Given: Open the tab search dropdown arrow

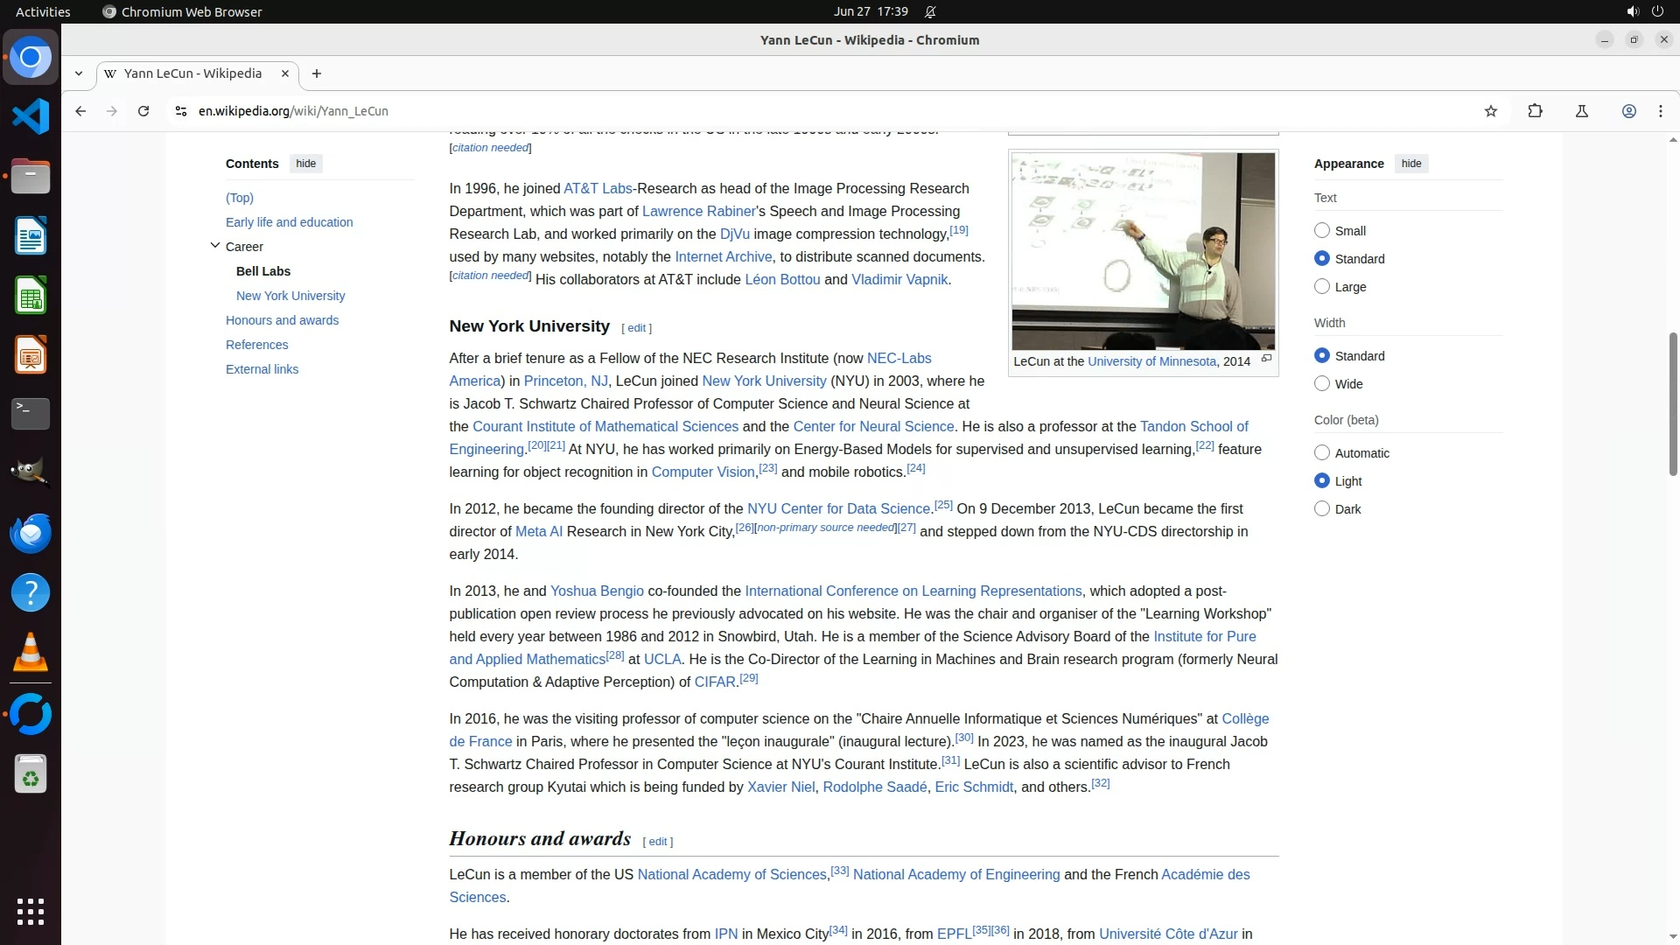Looking at the screenshot, I should (x=79, y=73).
